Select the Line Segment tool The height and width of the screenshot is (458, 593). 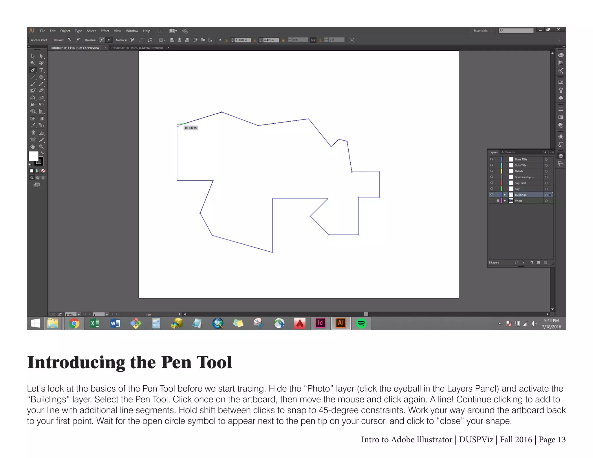click(33, 77)
